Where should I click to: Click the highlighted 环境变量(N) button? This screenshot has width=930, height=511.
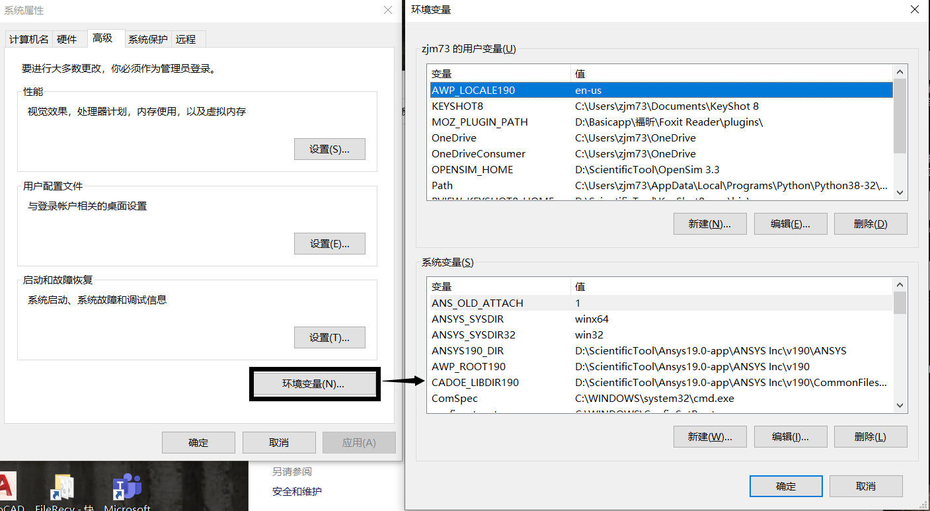pyautogui.click(x=314, y=383)
